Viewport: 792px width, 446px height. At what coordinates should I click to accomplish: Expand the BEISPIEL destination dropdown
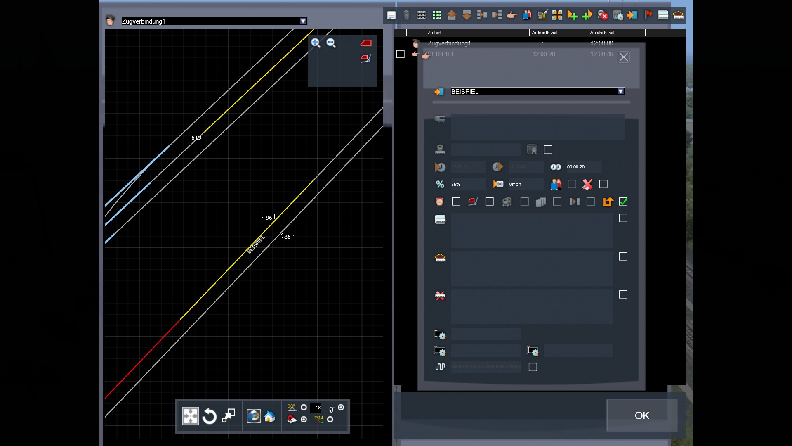(620, 91)
